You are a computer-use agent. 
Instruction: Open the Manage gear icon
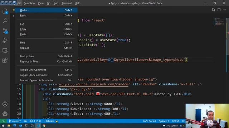pyautogui.click(x=5, y=114)
